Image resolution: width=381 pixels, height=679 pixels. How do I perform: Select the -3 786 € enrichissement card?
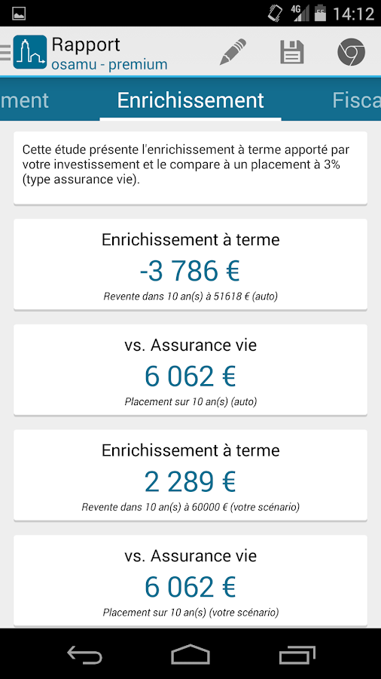click(190, 265)
